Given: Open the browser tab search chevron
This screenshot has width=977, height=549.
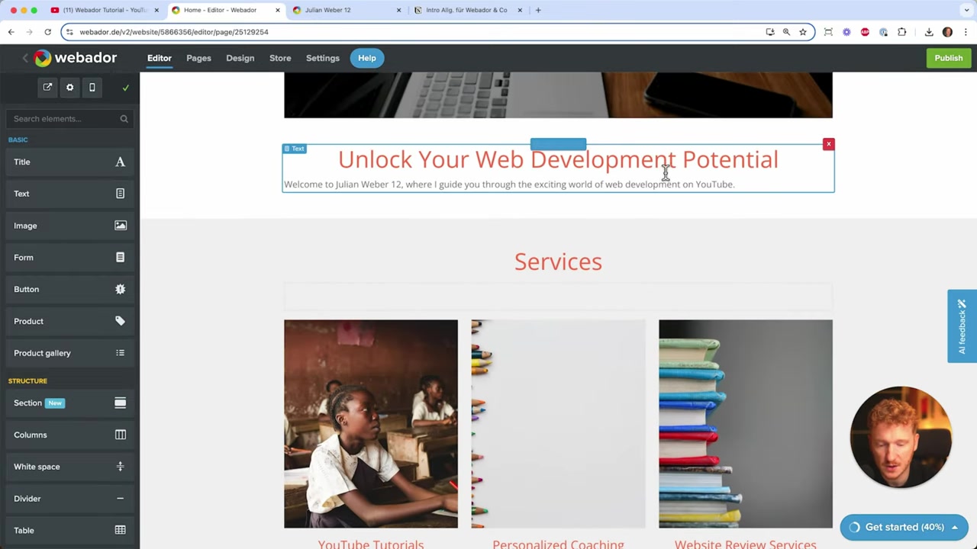Looking at the screenshot, I should [x=966, y=10].
